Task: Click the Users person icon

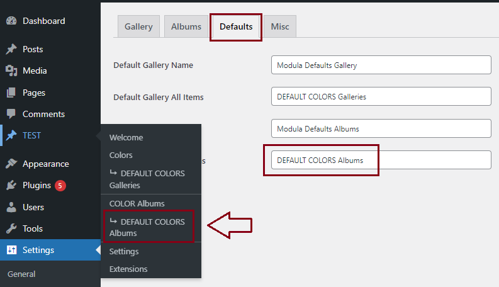Action: [11, 207]
